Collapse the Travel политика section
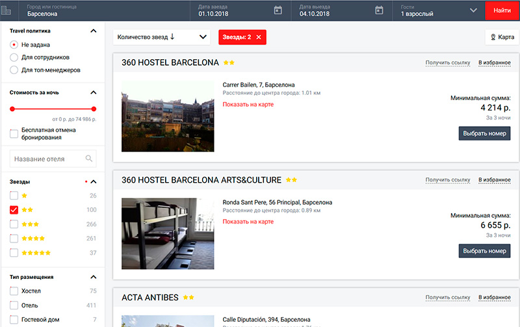This screenshot has height=327, width=520. [94, 31]
